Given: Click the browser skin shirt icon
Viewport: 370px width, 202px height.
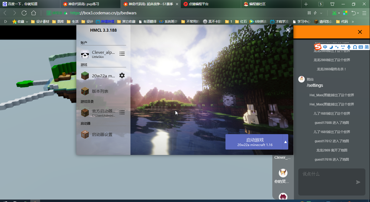Looking at the screenshot, I should [332, 4].
